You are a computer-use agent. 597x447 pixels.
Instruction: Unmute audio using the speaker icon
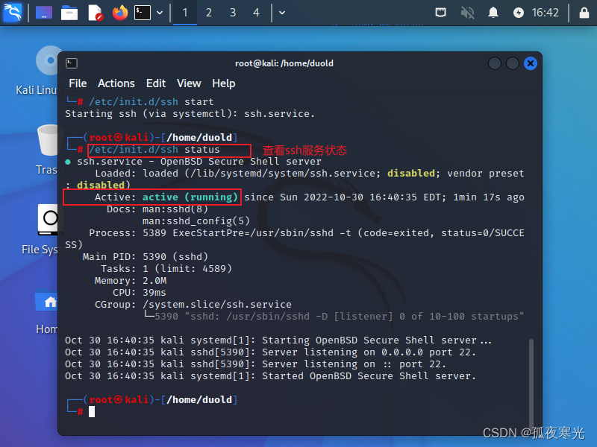[x=466, y=12]
